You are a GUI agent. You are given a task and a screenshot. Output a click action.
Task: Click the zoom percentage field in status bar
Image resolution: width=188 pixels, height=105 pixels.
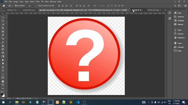9,99
